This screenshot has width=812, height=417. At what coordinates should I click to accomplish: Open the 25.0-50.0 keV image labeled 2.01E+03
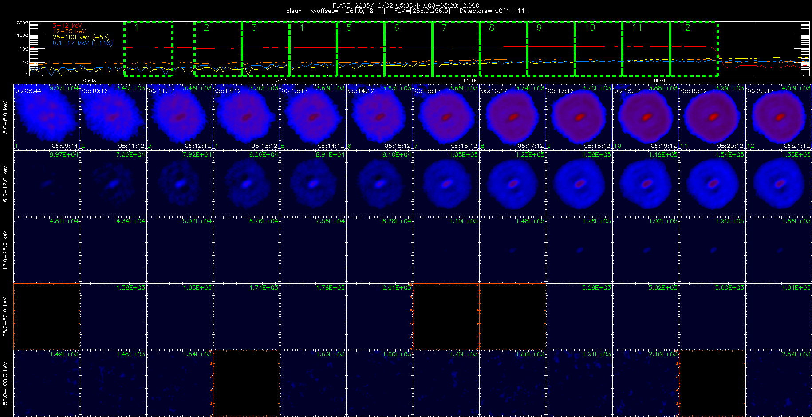pos(379,317)
